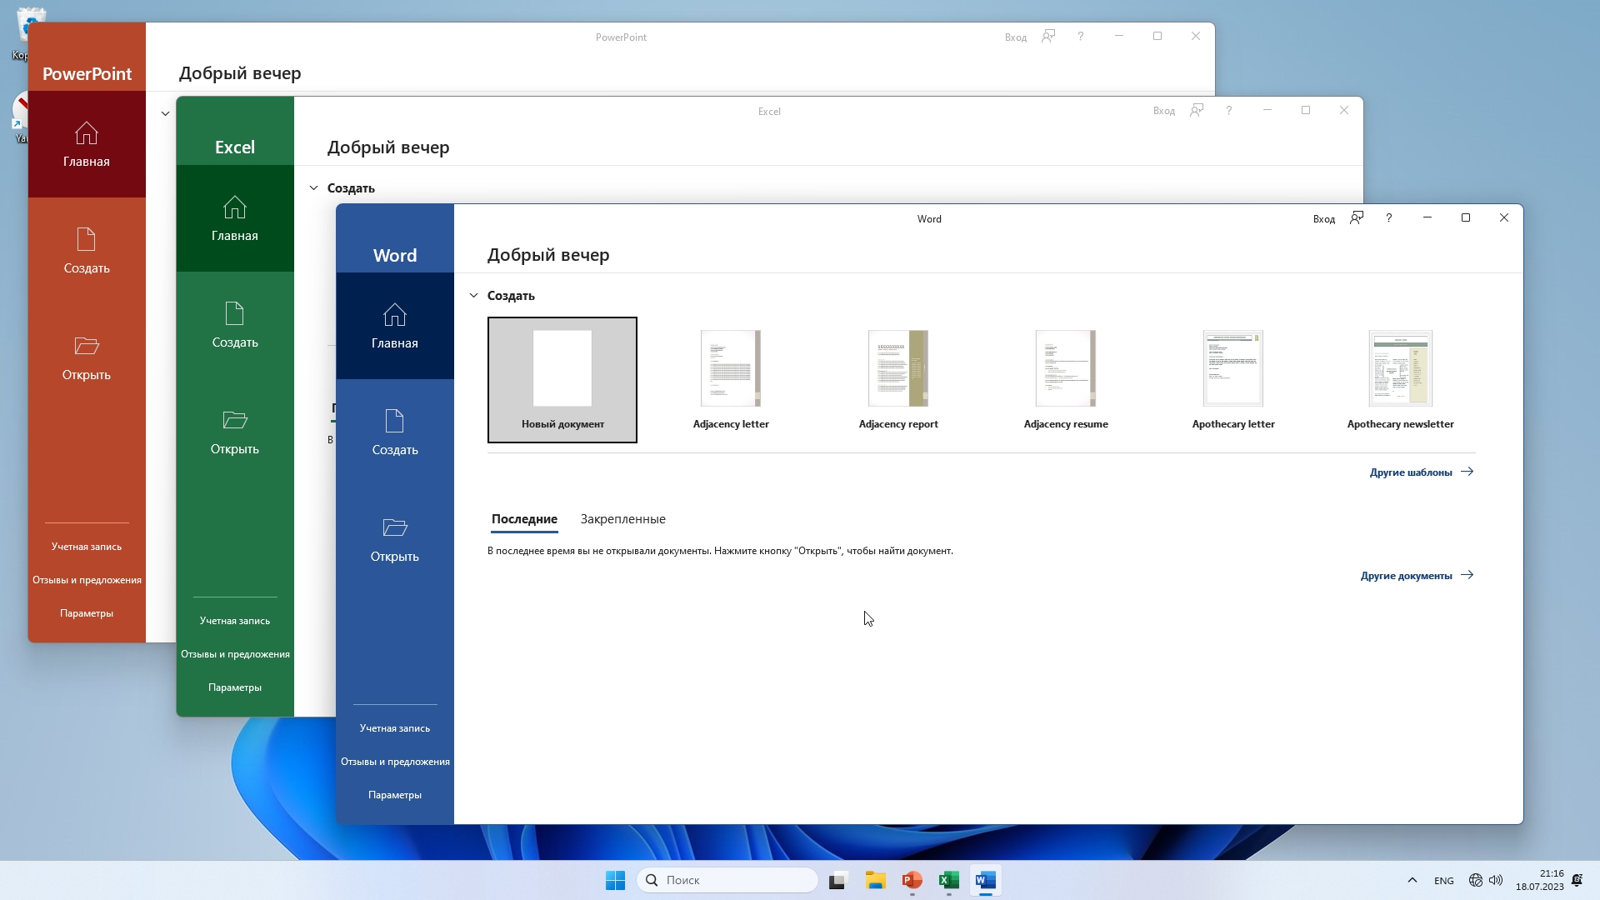Show hidden system tray icons chevron
This screenshot has height=900, width=1600.
[1412, 881]
